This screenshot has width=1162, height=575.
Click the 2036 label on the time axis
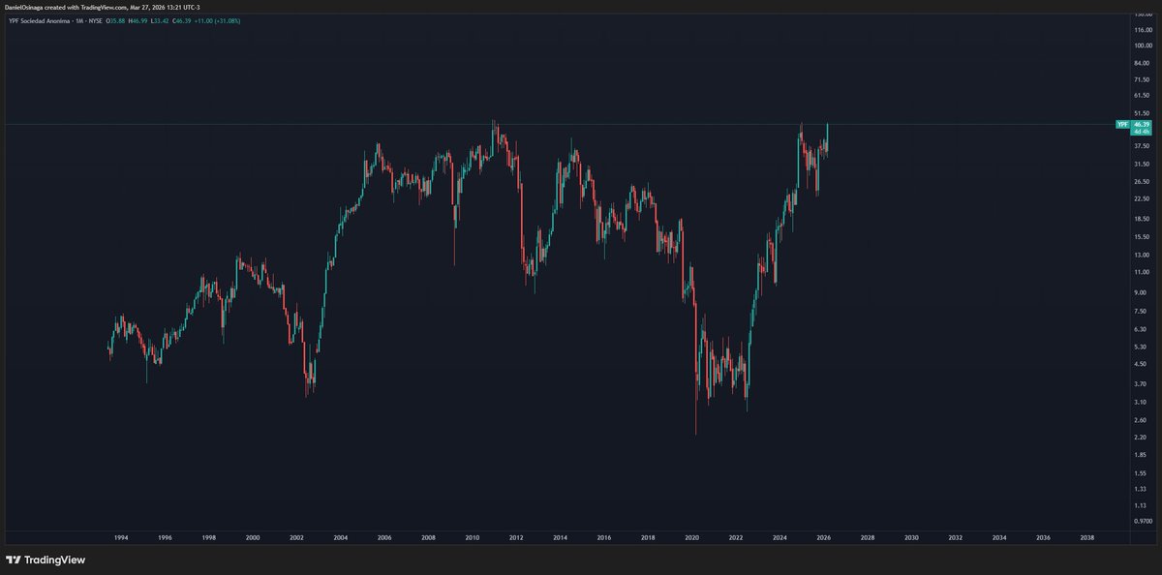pyautogui.click(x=1043, y=537)
